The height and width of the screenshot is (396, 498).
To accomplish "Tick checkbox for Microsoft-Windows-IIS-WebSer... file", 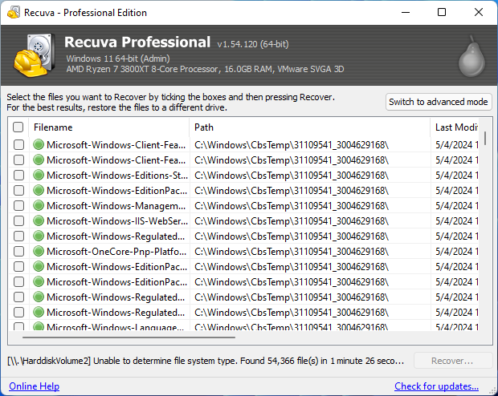I will [18, 220].
